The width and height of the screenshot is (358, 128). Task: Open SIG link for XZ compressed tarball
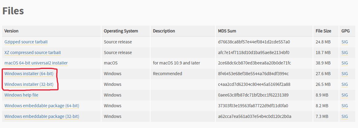click(345, 53)
